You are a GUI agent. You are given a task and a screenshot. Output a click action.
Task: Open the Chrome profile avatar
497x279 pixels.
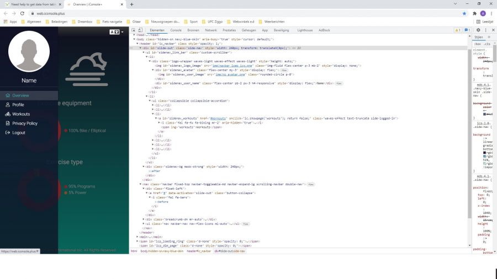tap(483, 13)
